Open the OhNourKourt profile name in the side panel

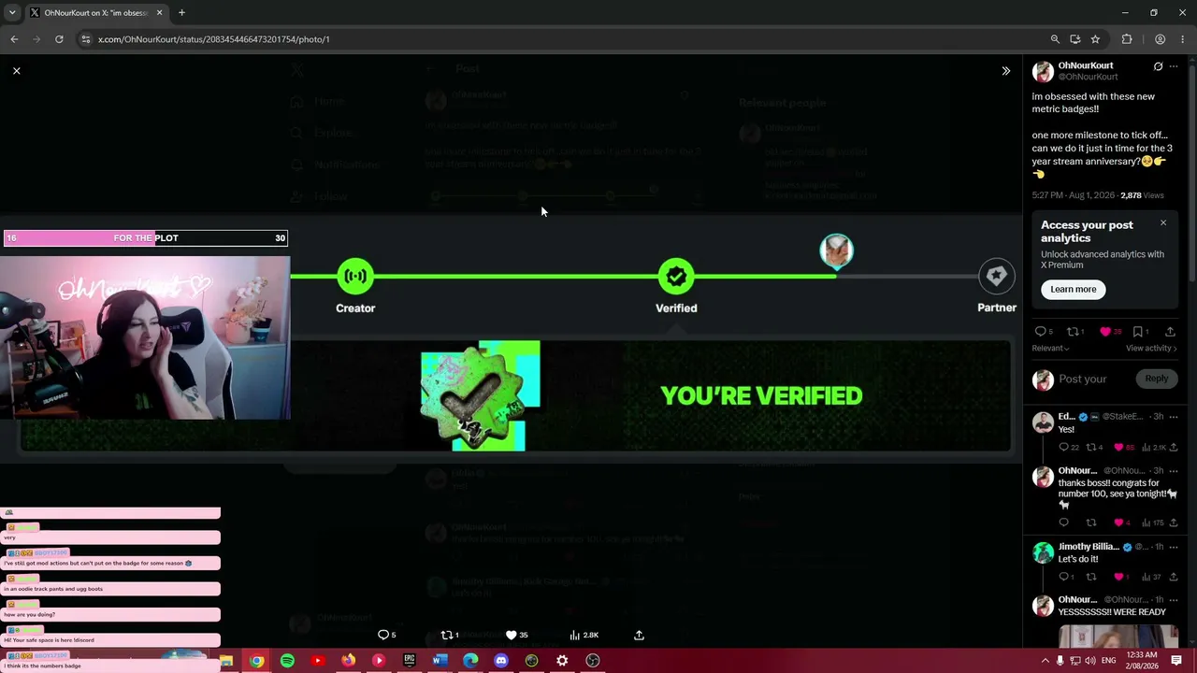click(1086, 66)
